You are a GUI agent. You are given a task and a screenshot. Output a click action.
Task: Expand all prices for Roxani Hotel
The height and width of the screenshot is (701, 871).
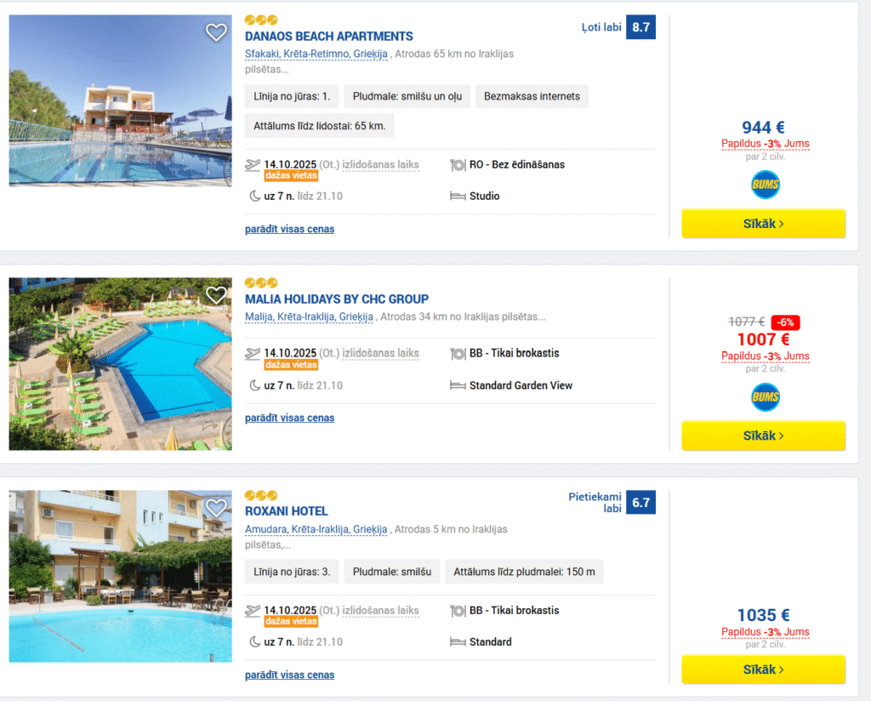point(289,675)
